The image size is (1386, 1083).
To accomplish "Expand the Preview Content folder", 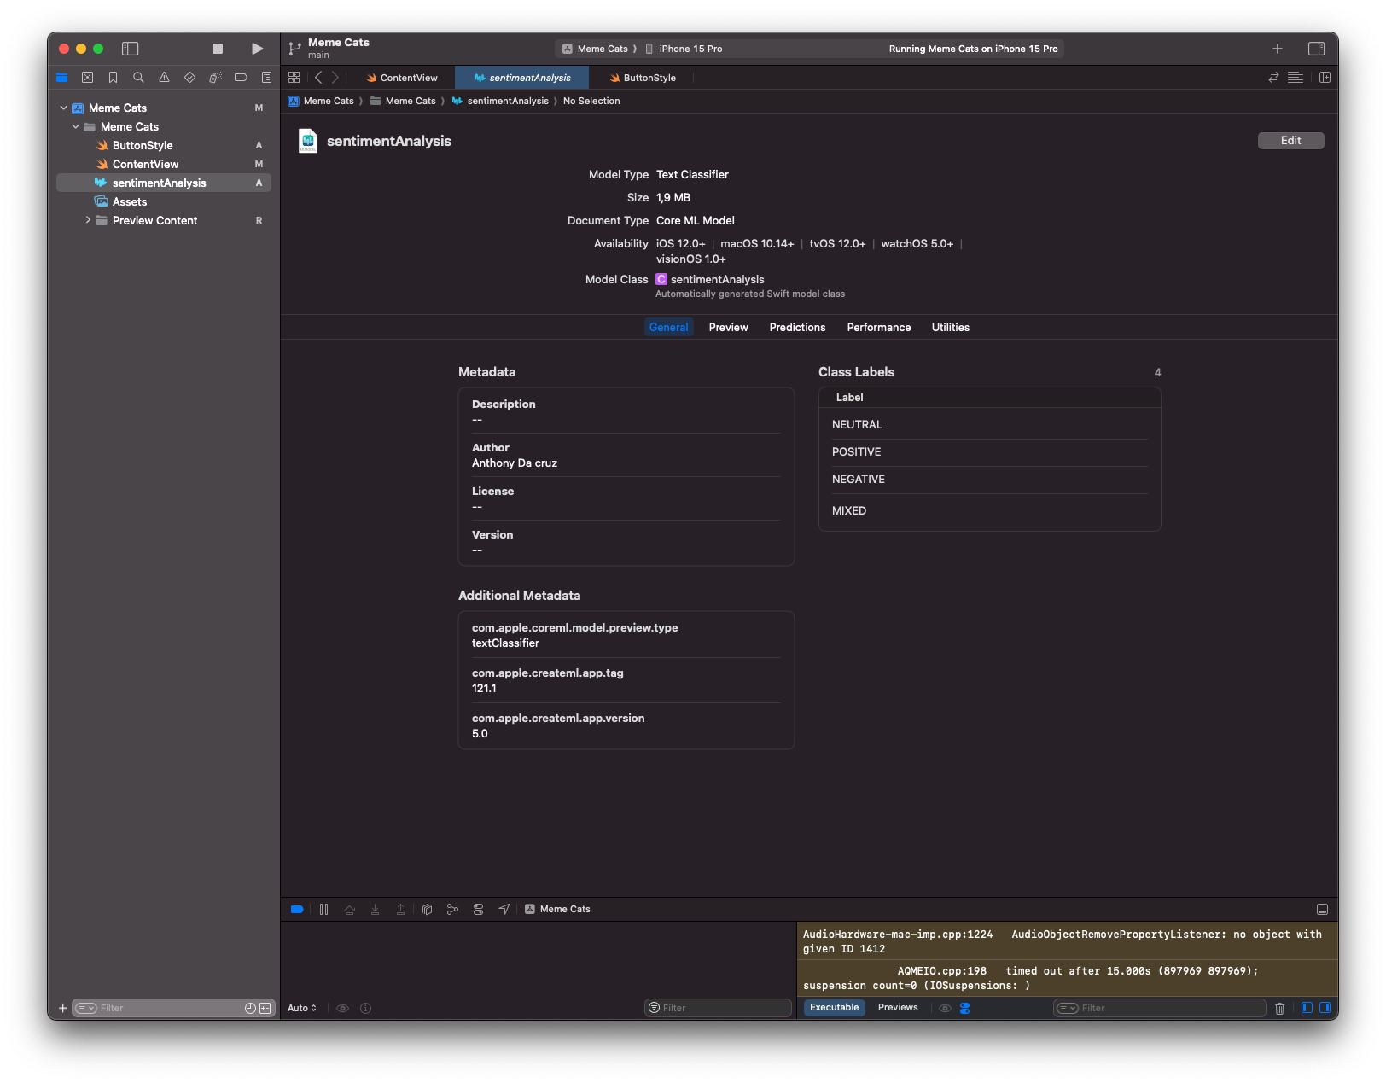I will (88, 220).
